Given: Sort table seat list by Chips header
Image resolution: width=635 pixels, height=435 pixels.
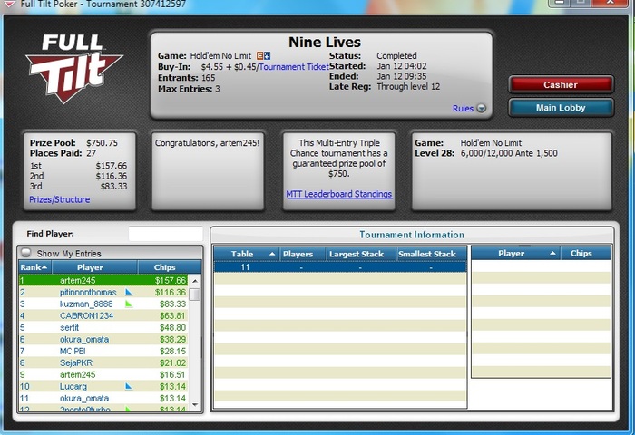Looking at the screenshot, I should [x=586, y=254].
